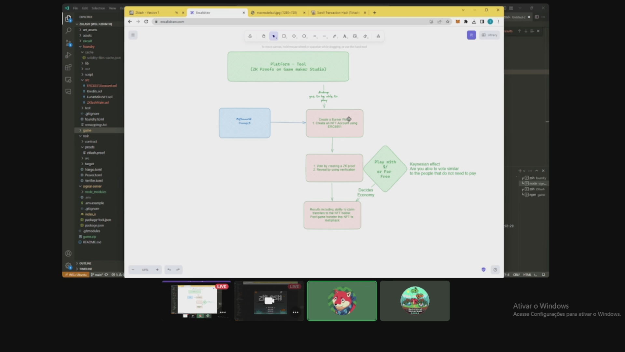
Task: Open Excalidraw help question icon
Action: (x=495, y=270)
